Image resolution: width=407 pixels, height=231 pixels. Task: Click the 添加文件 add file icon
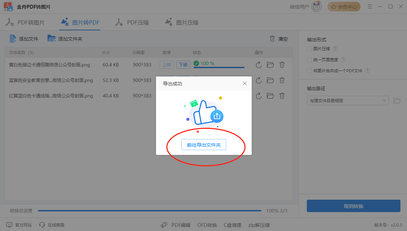click(13, 39)
